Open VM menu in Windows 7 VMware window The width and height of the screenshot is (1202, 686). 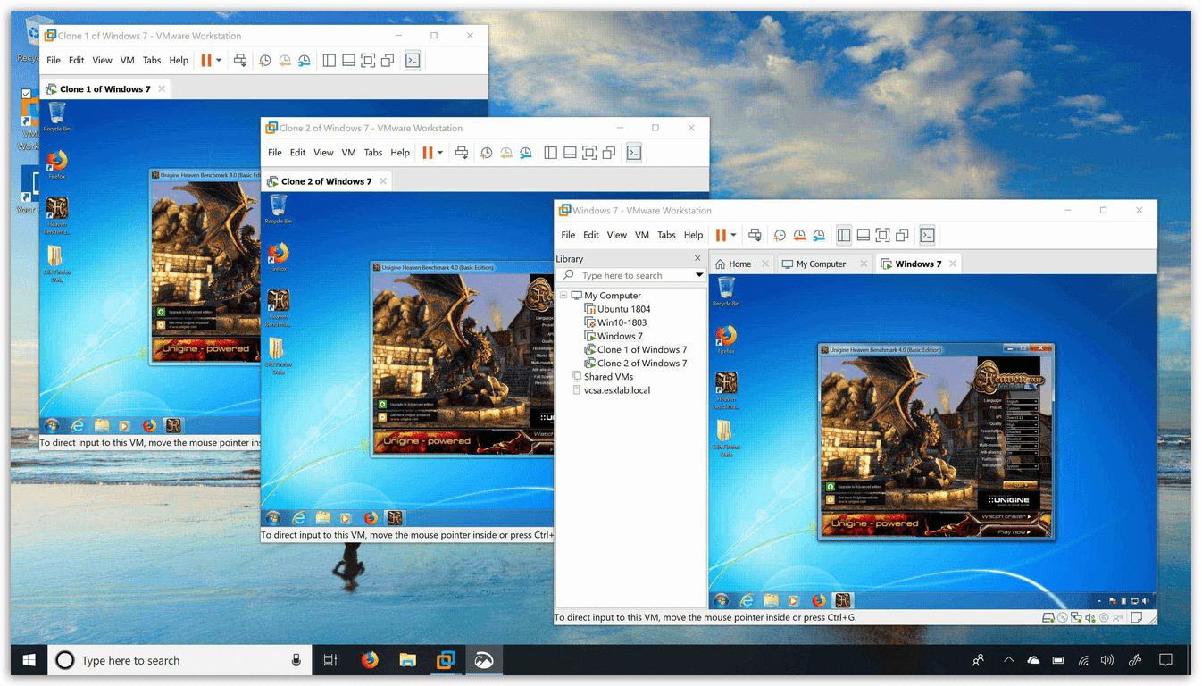point(642,235)
